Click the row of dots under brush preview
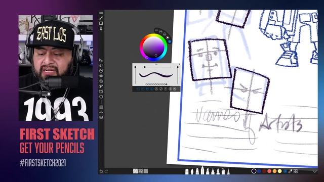Screen dimensions: 324x182 [x=156, y=84]
